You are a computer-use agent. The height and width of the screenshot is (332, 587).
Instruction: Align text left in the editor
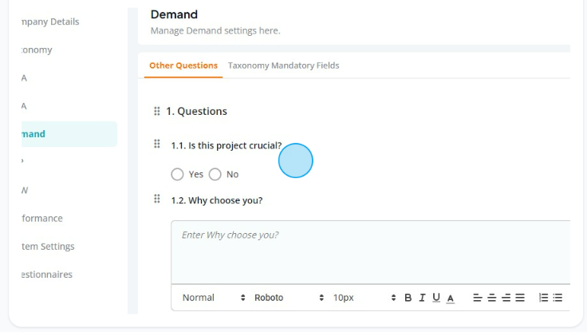(477, 298)
